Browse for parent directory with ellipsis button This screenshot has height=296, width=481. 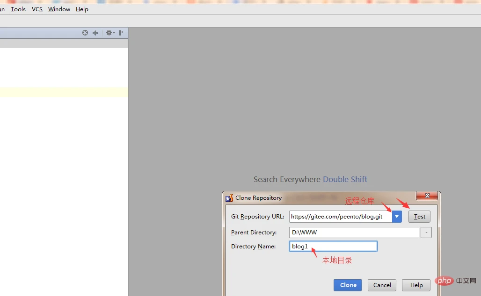[x=426, y=233]
